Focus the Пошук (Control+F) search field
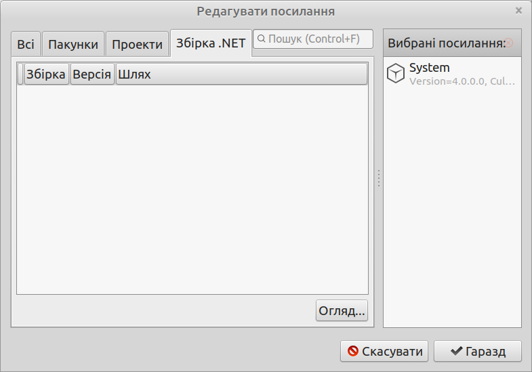This screenshot has height=372, width=532. click(x=313, y=39)
